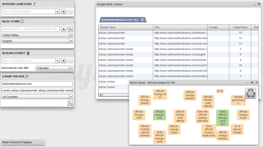
Task: Click the robot icon beside Research Robot
Action: click(x=28, y=53)
